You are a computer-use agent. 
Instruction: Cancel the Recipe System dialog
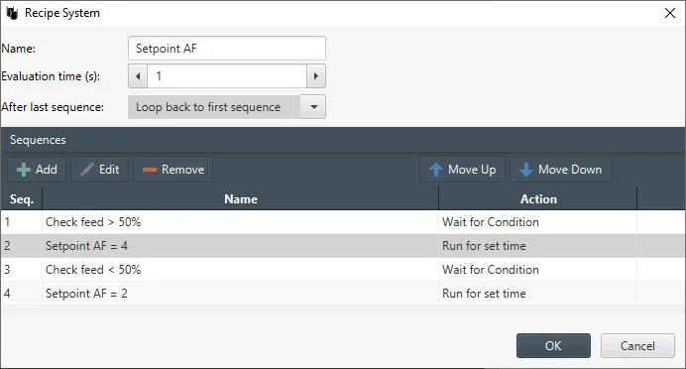tap(637, 346)
